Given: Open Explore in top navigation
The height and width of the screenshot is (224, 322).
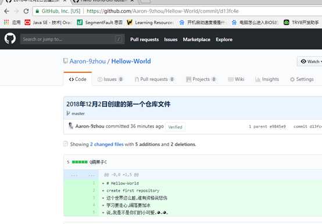Looking at the screenshot, I should (x=224, y=40).
